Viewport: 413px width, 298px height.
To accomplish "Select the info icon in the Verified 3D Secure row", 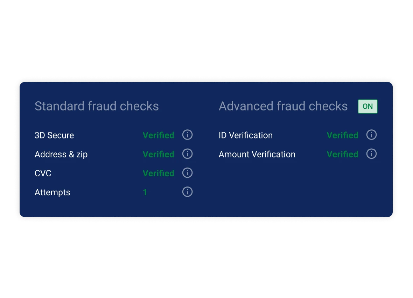I will [x=187, y=135].
